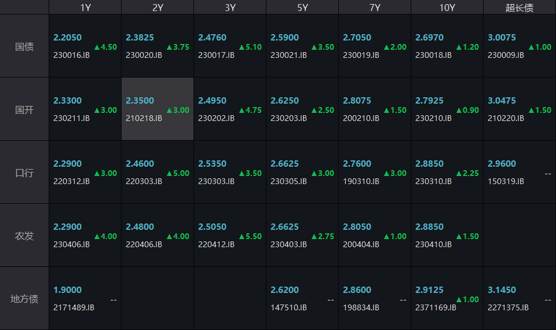Select the 国债 row label
The width and height of the screenshot is (556, 330).
[x=24, y=46]
